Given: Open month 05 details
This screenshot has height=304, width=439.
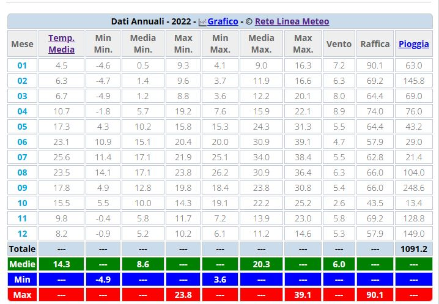Looking at the screenshot, I should pos(22,127).
